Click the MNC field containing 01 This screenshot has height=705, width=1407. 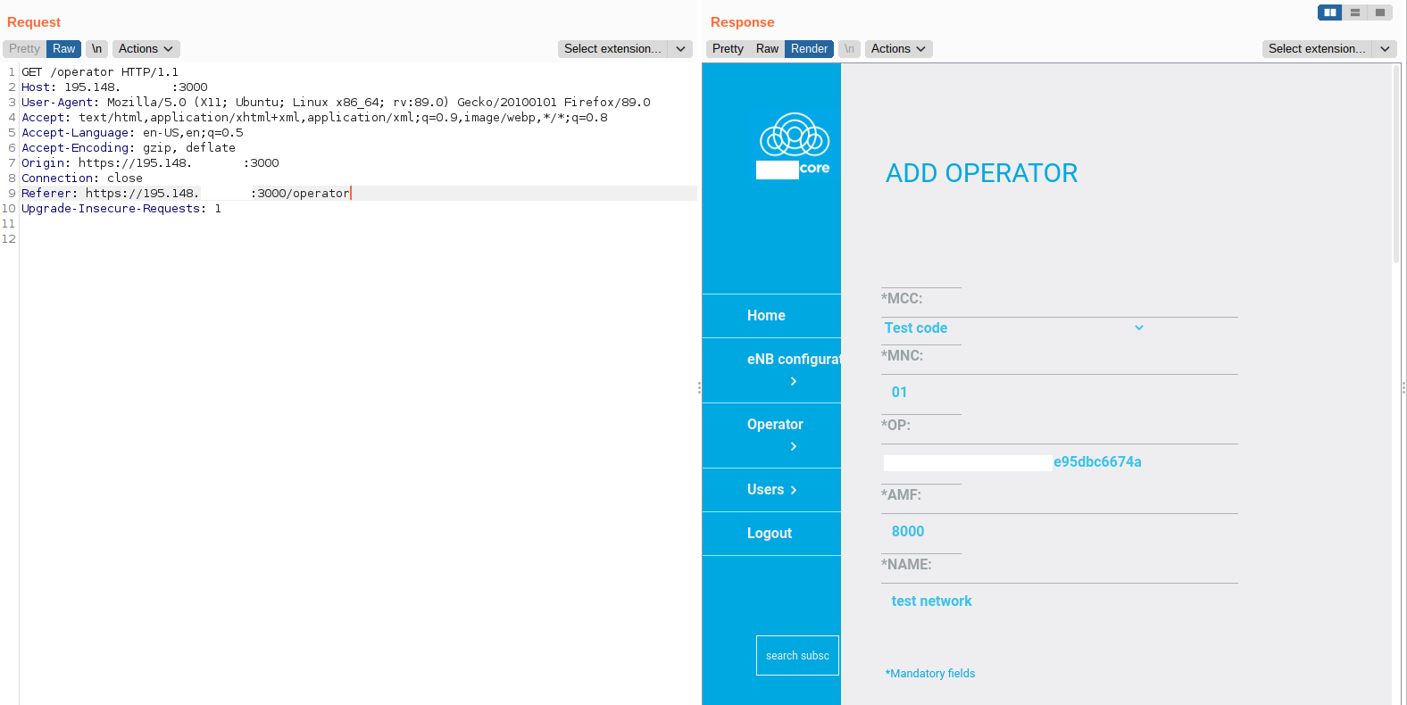point(1060,393)
